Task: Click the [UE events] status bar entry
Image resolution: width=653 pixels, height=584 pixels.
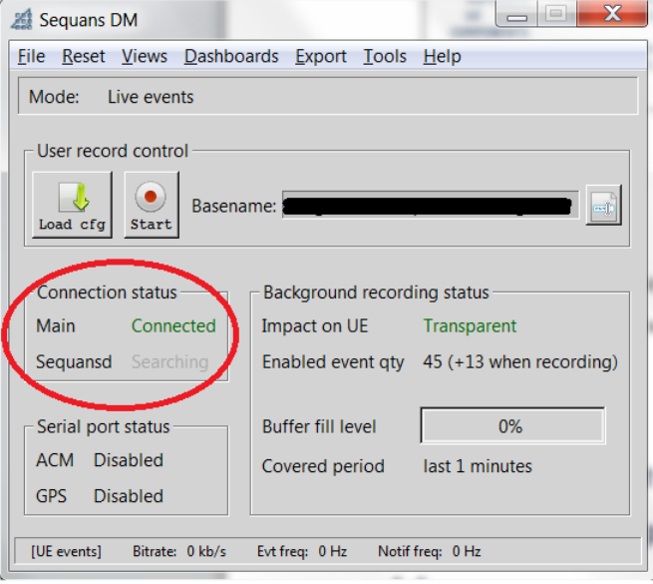Action: [66, 551]
